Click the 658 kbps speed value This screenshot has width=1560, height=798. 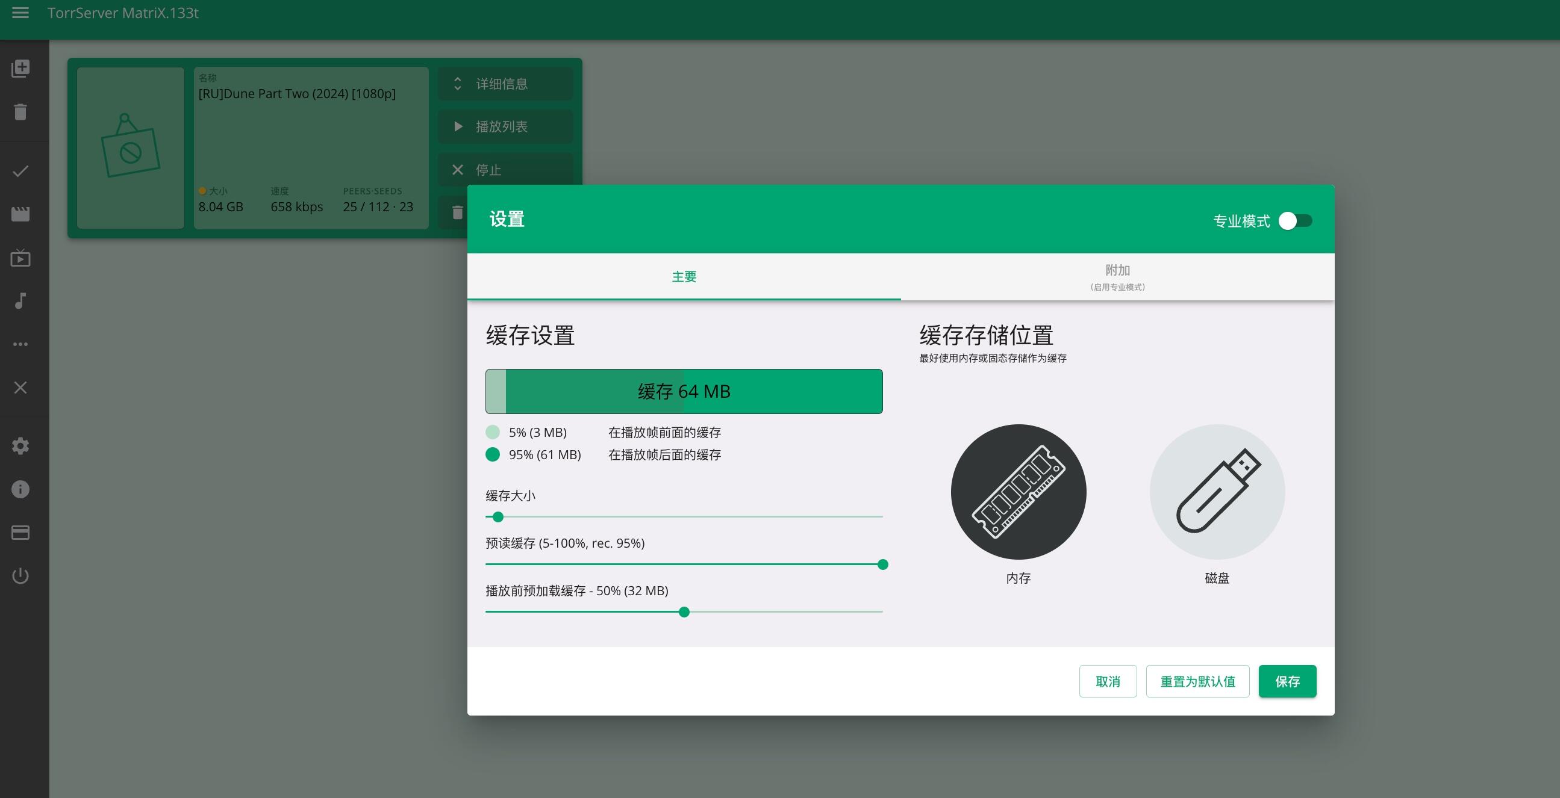tap(297, 207)
